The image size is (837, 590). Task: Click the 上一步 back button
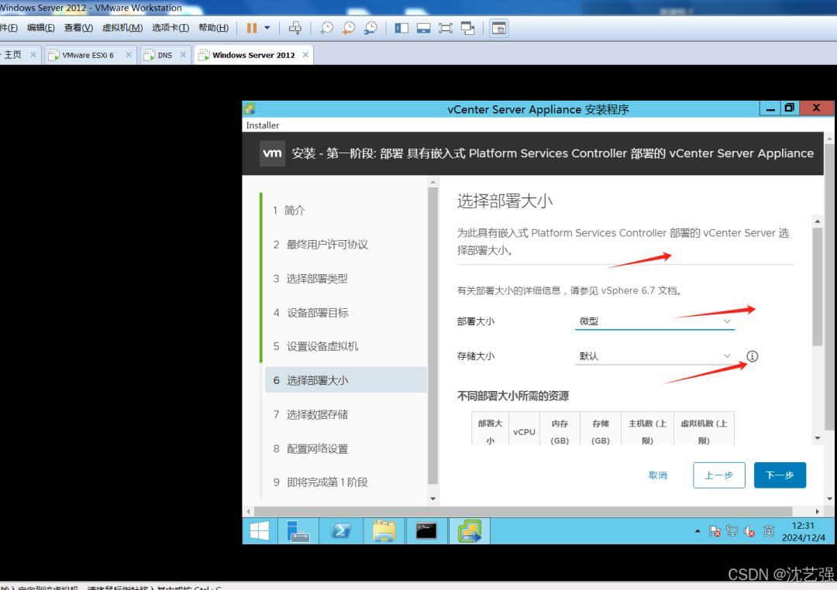click(x=719, y=475)
